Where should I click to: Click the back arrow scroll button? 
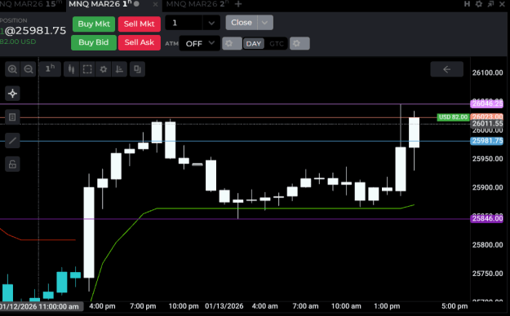tap(446, 69)
